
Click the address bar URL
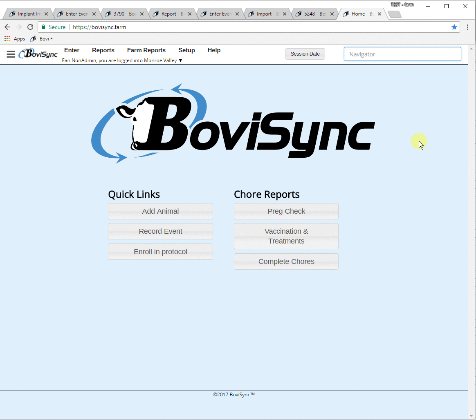(x=99, y=27)
